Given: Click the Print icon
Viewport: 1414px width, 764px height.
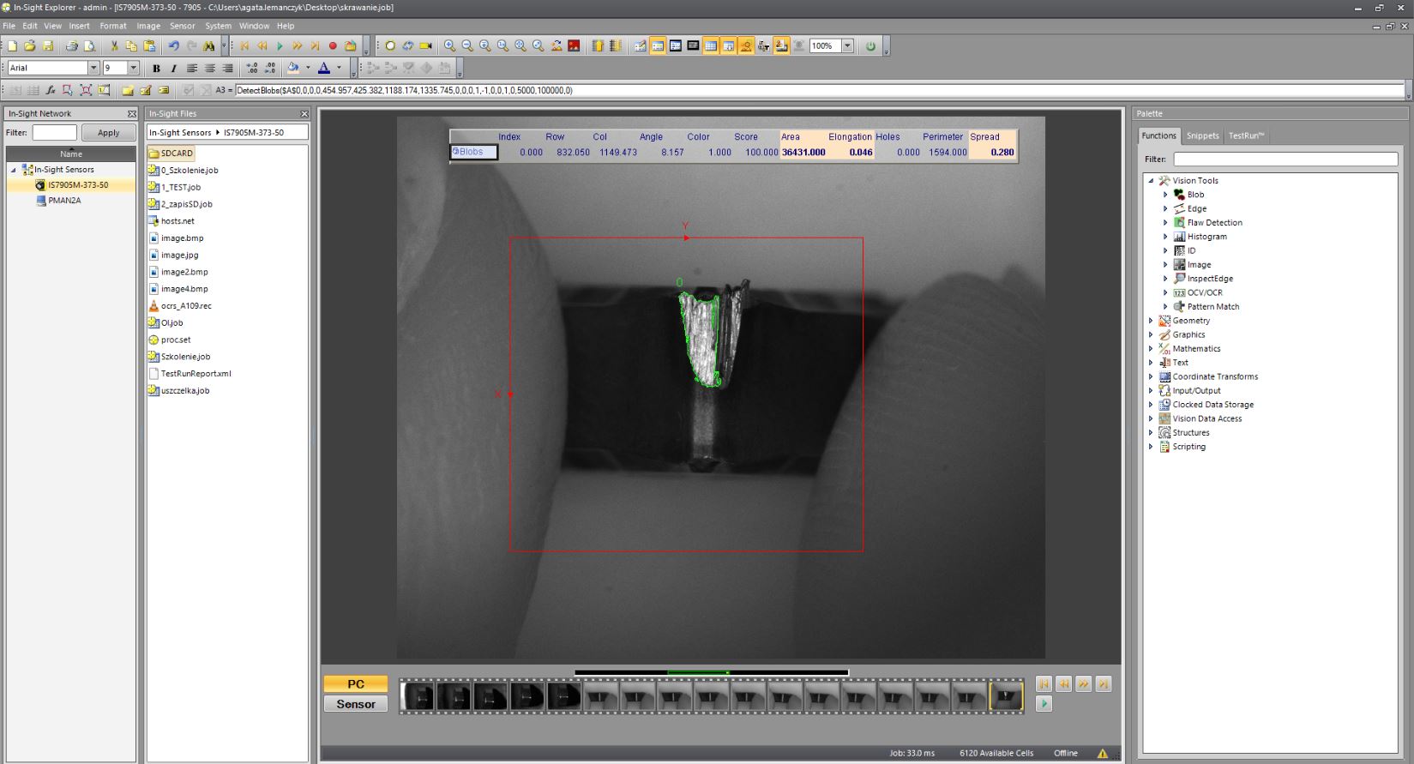Looking at the screenshot, I should point(72,46).
